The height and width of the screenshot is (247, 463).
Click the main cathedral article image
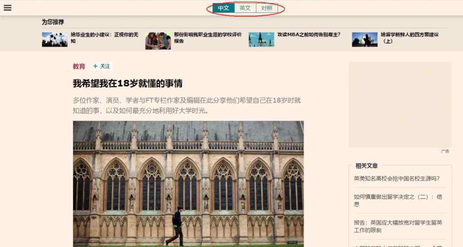click(x=188, y=184)
